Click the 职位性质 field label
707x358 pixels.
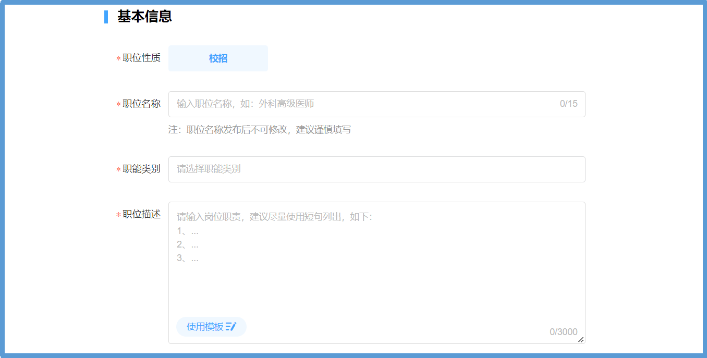[141, 58]
